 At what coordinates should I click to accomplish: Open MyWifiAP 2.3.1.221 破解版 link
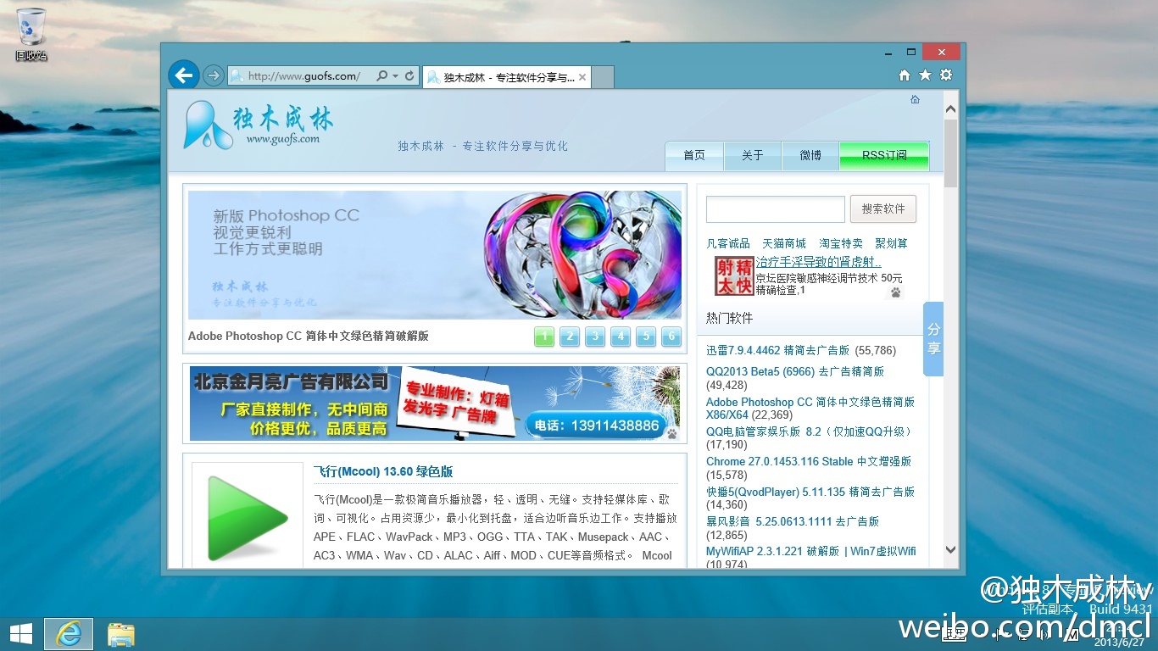click(x=811, y=551)
